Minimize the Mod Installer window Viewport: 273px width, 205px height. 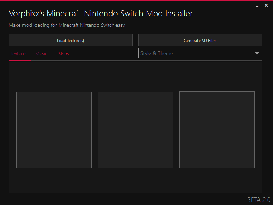coord(257,5)
